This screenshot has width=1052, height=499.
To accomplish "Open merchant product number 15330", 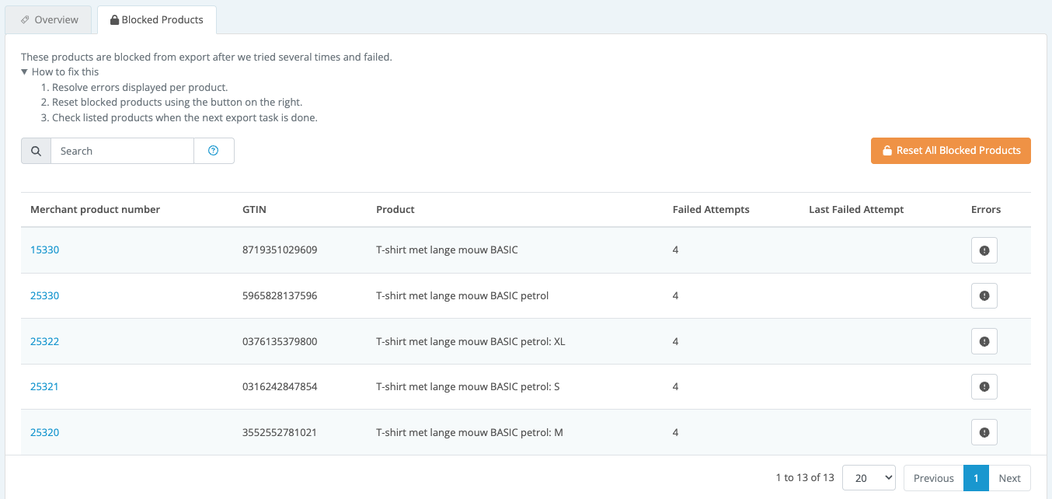I will pyautogui.click(x=44, y=250).
